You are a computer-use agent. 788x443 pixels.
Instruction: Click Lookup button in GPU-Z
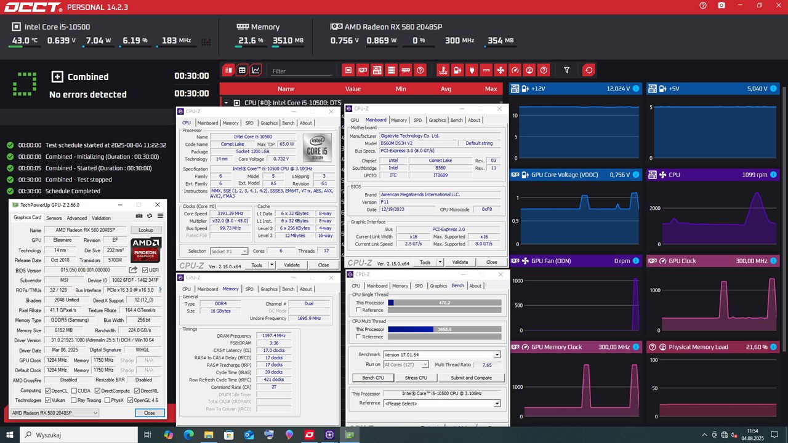pos(146,230)
